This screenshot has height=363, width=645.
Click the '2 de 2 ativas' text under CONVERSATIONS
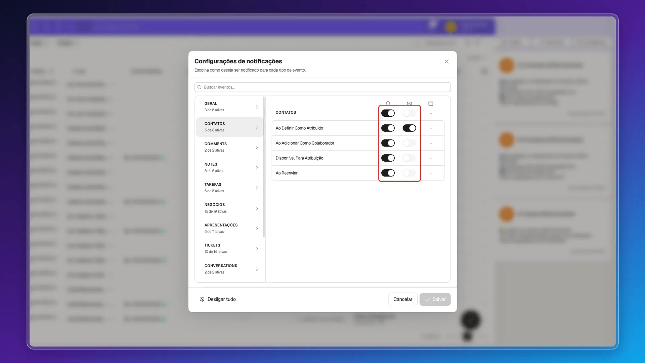[214, 273]
